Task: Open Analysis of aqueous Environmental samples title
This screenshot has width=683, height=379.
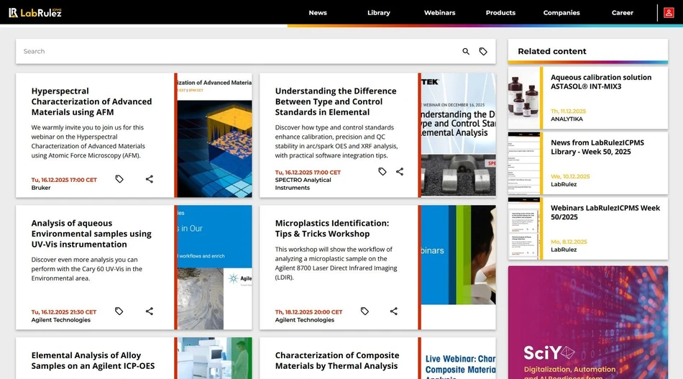Action: click(91, 234)
